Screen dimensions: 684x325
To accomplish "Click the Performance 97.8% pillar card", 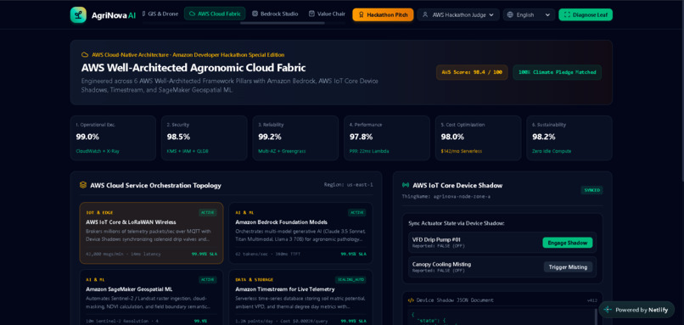I will coord(386,137).
